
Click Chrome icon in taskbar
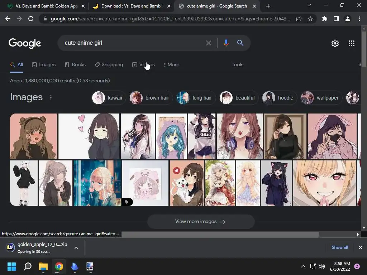[59, 266]
